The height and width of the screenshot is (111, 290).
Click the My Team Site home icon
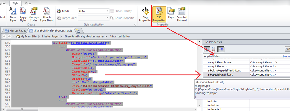point(18,36)
